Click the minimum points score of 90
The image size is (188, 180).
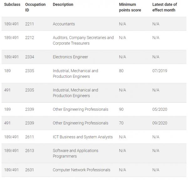pyautogui.click(x=121, y=109)
